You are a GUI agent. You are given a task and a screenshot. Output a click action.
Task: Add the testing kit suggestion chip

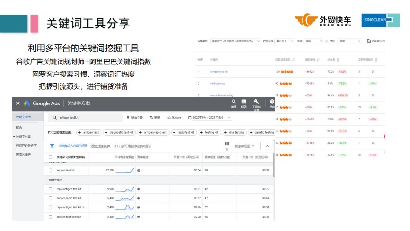pyautogui.click(x=210, y=132)
